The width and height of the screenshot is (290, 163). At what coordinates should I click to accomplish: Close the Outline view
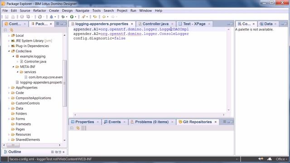tap(63, 152)
